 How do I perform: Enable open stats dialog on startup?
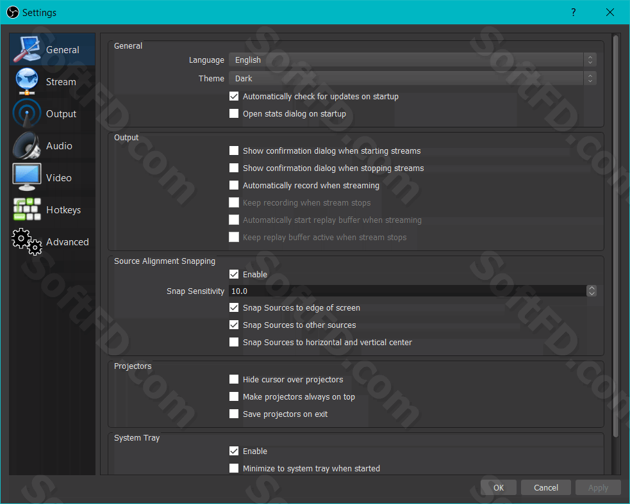[x=234, y=113]
